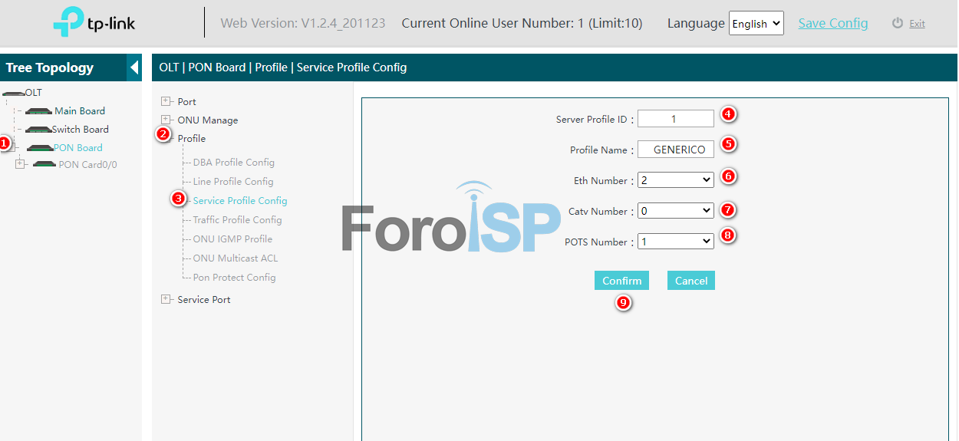The width and height of the screenshot is (959, 441).
Task: Expand the Port tree node
Action: pos(166,101)
